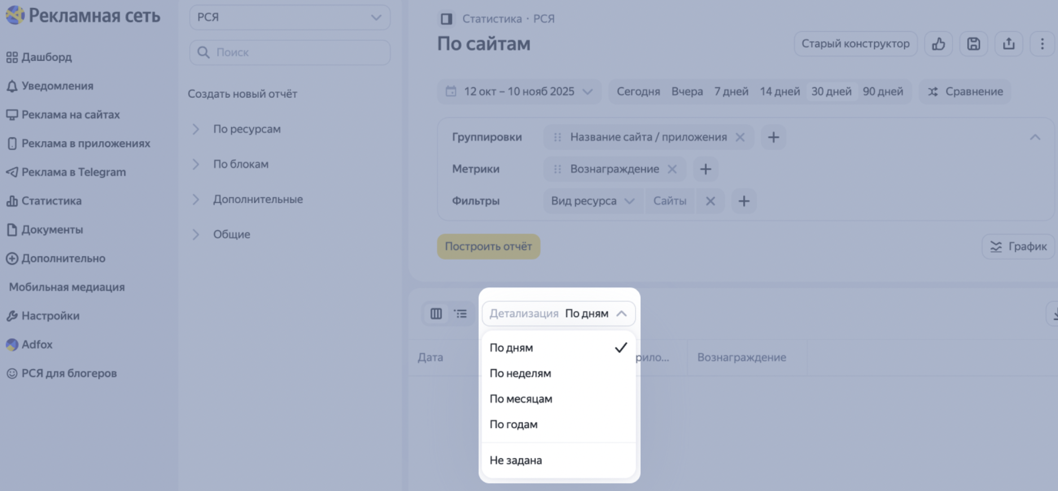Image resolution: width=1058 pixels, height=491 pixels.
Task: Open the Вид ресурса filter dropdown
Action: 592,201
